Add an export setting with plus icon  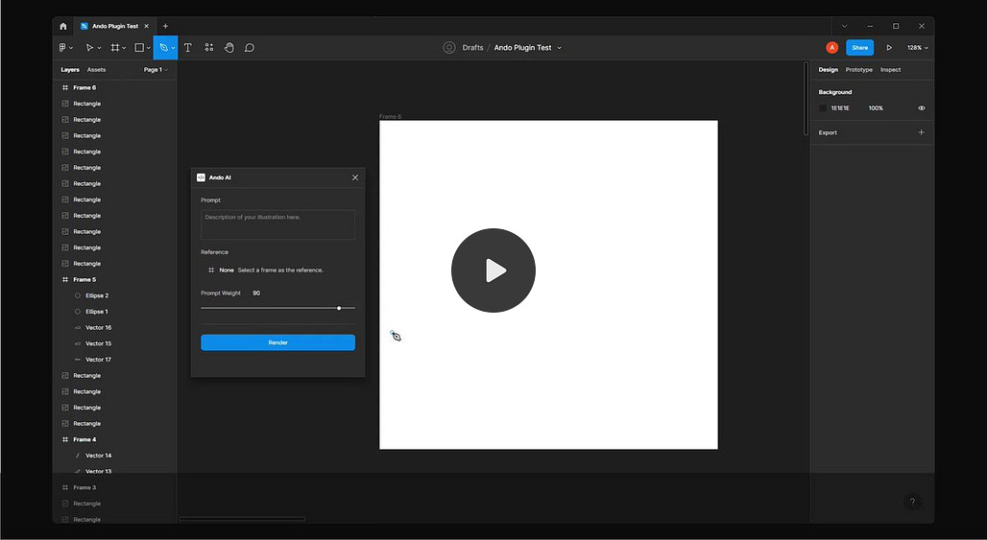pos(922,132)
